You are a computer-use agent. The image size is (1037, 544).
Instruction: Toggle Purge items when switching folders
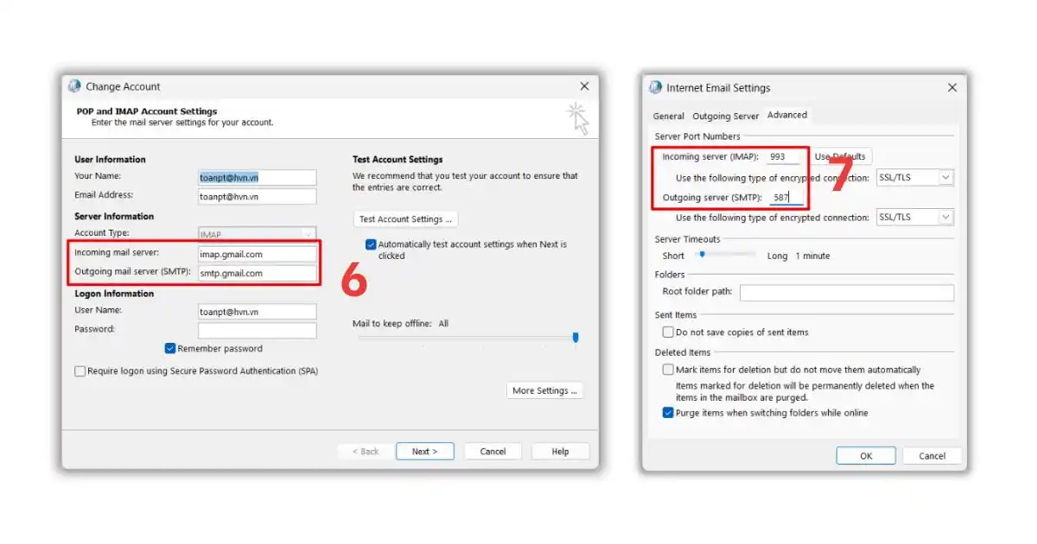pos(668,413)
